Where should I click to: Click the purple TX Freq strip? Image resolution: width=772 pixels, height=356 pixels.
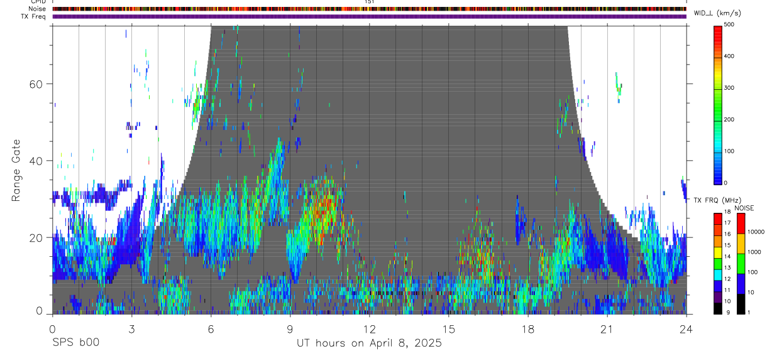pos(370,16)
